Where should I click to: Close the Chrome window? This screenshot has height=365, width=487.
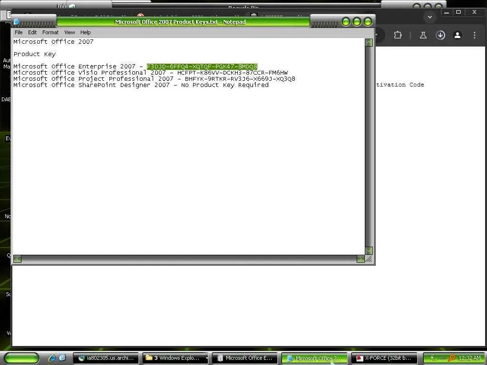[474, 12]
